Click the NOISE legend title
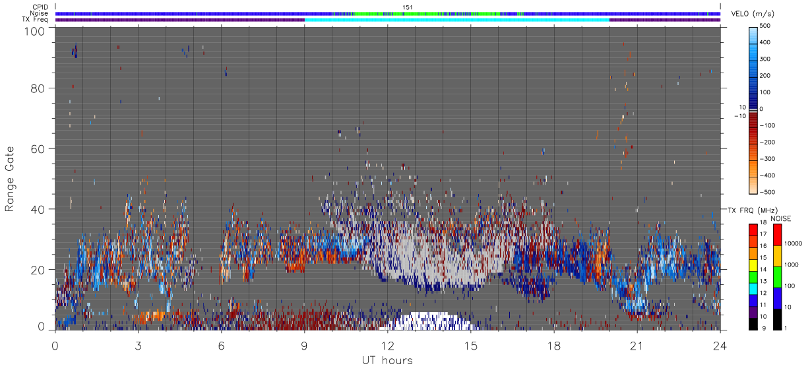Image resolution: width=810 pixels, height=374 pixels. 781,218
